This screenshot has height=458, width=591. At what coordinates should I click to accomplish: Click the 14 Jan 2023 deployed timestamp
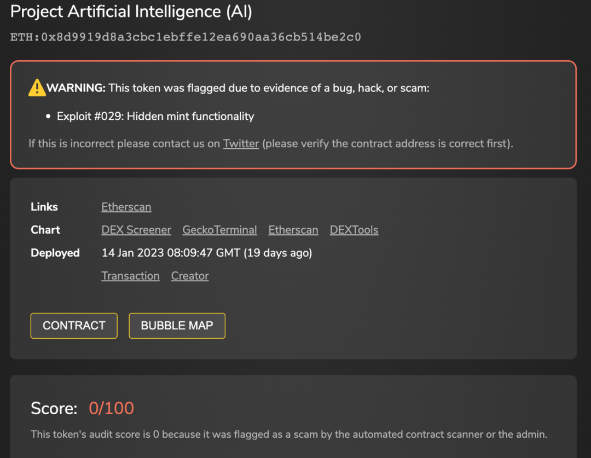206,253
